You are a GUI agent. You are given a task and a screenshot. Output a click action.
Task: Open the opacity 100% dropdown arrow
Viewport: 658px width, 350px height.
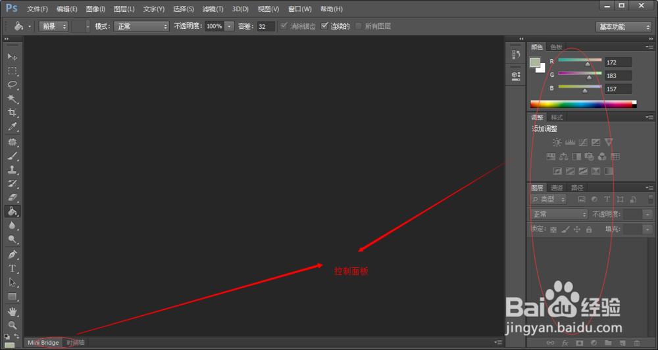tap(229, 26)
